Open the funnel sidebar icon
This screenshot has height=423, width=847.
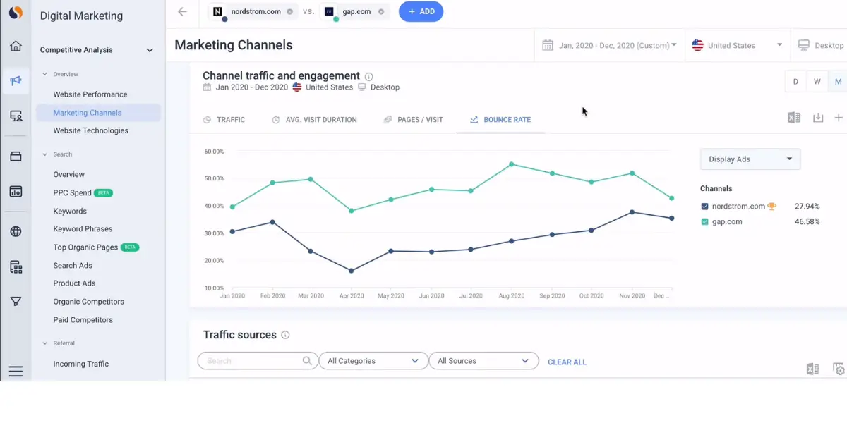16,302
